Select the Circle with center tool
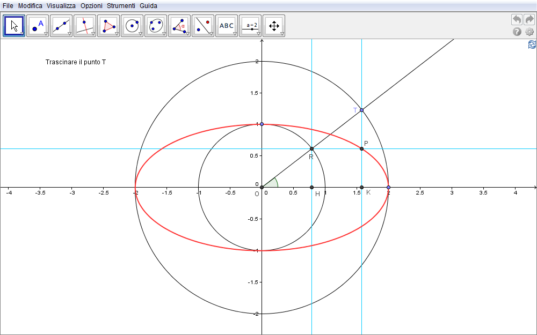The image size is (537, 335). [132, 25]
